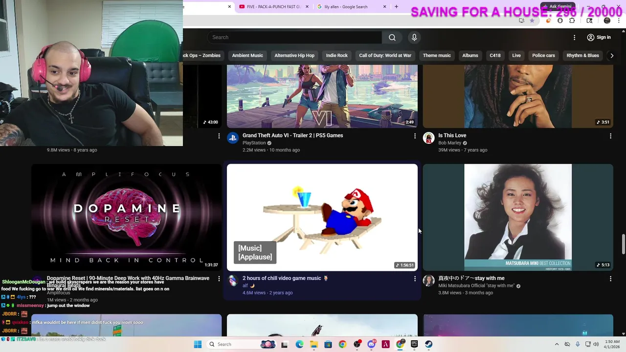Image resolution: width=626 pixels, height=352 pixels.
Task: Open Chrome three-dot main menu
Action: [620, 21]
